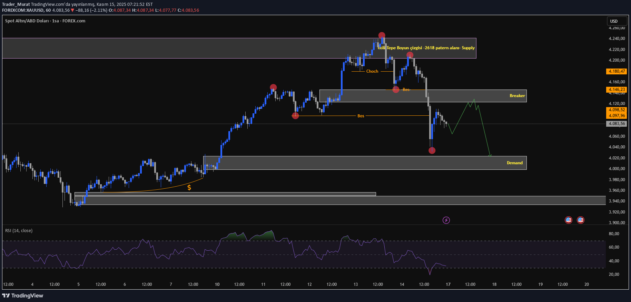Click 3.980,00 on the price axis
Viewport: 631px width, 302px height.
point(617,180)
